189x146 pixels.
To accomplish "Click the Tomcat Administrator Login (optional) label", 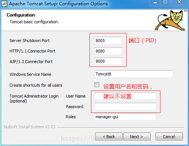I will click(x=34, y=99).
